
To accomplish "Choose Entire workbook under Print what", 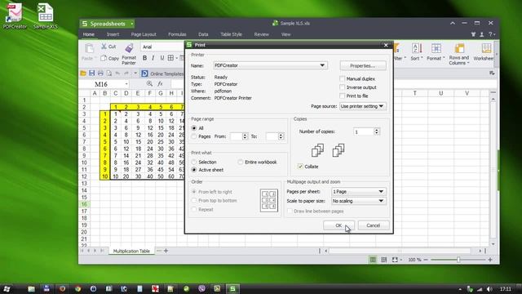I will pyautogui.click(x=241, y=162).
